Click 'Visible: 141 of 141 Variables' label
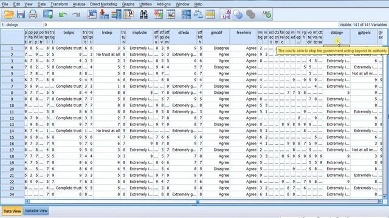 [363, 25]
